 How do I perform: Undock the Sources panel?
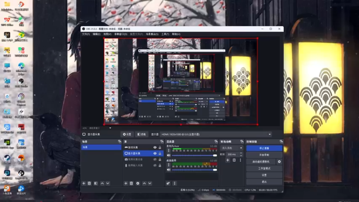click(x=162, y=141)
